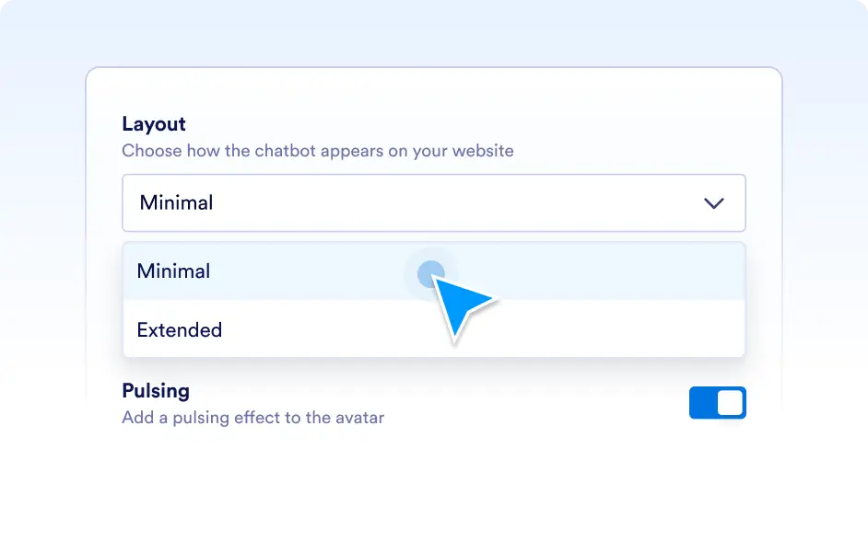
Task: Click "Add a pulsing effect to the avatar" text
Action: click(x=253, y=417)
